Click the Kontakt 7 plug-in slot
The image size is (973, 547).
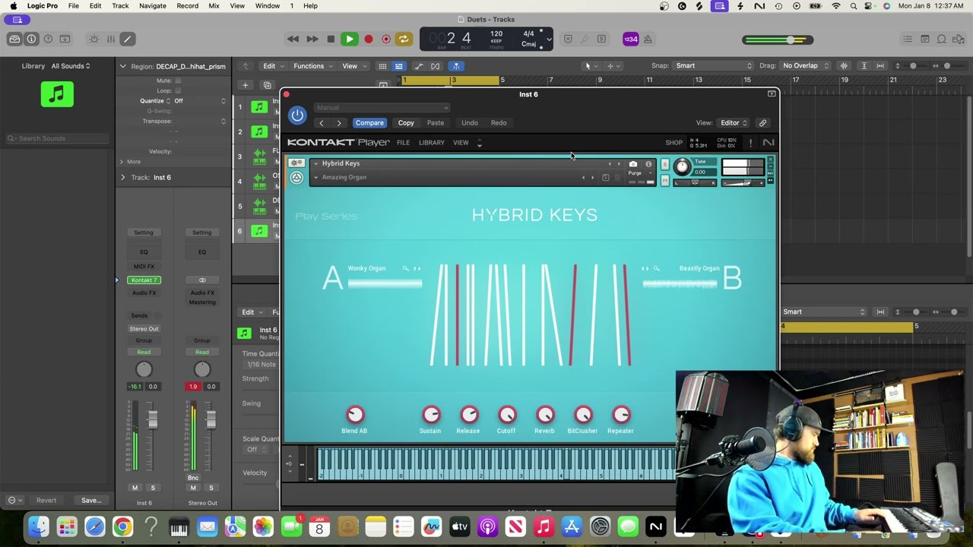click(x=144, y=280)
